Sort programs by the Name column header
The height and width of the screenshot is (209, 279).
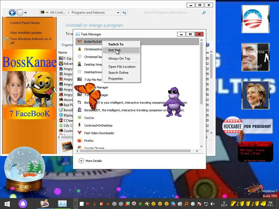63,53
